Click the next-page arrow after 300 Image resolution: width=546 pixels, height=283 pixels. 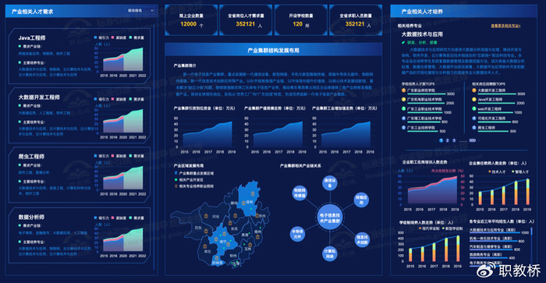tap(479, 140)
